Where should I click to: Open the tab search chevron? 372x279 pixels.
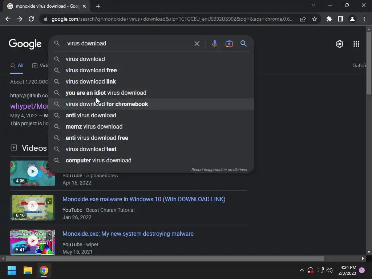click(x=314, y=5)
